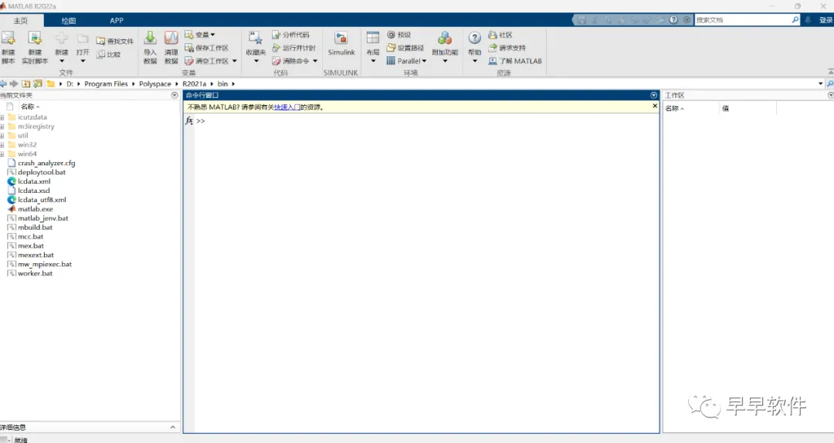Collapse the toolstrip with the minimize arrow
The height and width of the screenshot is (443, 834).
pyautogui.click(x=831, y=71)
